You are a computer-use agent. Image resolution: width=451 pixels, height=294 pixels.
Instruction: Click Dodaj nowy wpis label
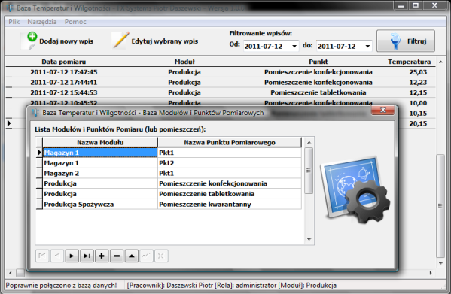66,41
